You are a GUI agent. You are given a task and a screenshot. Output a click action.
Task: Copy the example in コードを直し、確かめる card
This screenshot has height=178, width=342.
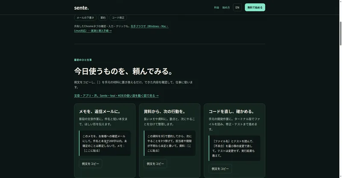(220, 169)
